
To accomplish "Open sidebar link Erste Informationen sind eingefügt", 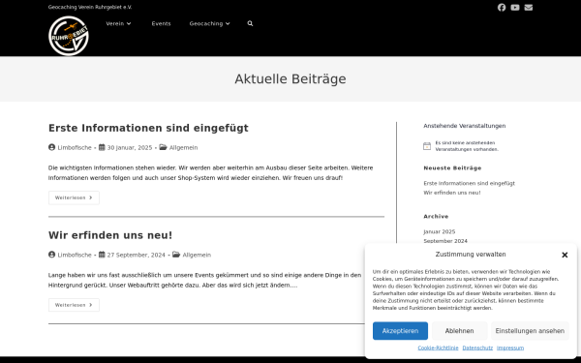I will tap(469, 183).
